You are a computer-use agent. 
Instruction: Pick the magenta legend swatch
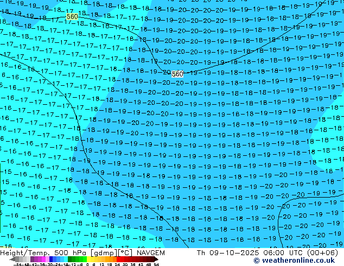tap(43, 259)
